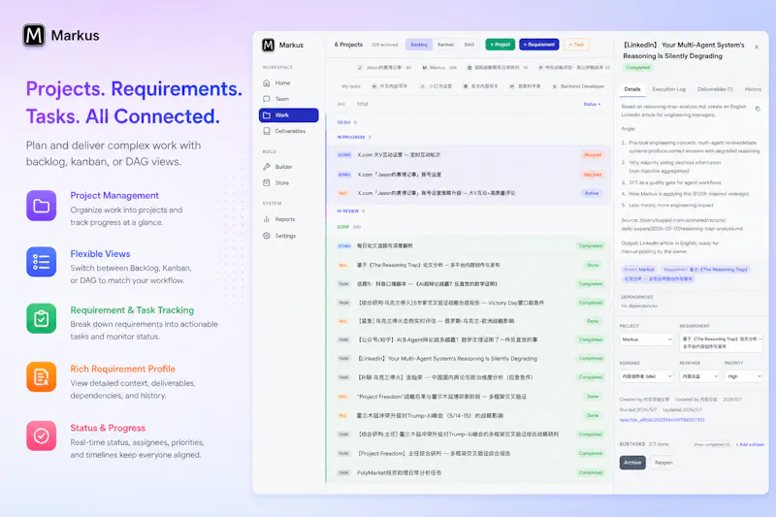Close the LinkedIn task detail panel
This screenshot has width=776, height=517.
tap(757, 47)
